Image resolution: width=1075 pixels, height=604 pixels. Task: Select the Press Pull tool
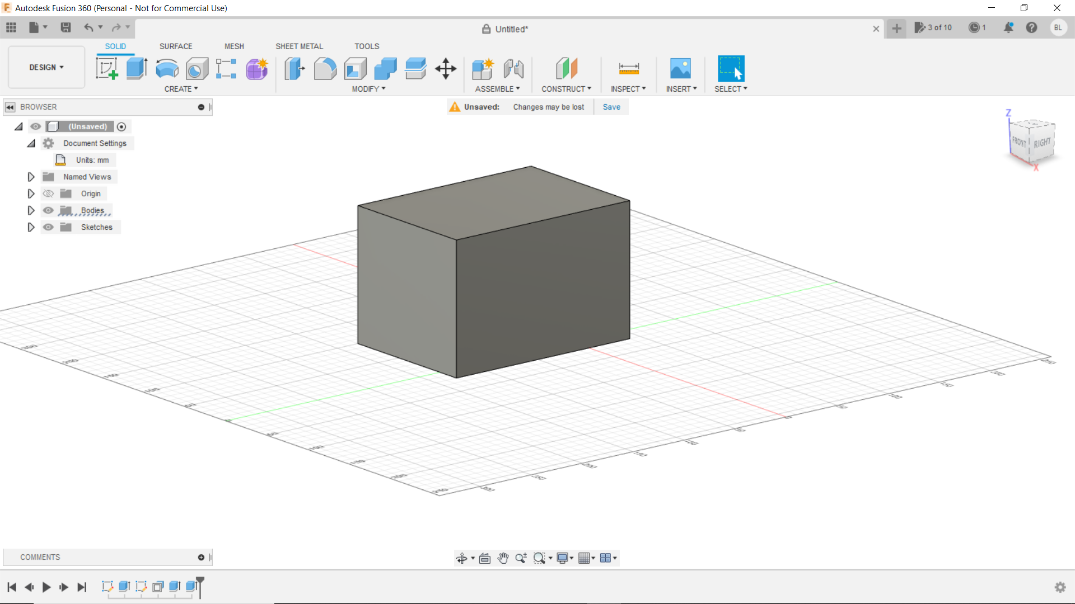pyautogui.click(x=295, y=69)
